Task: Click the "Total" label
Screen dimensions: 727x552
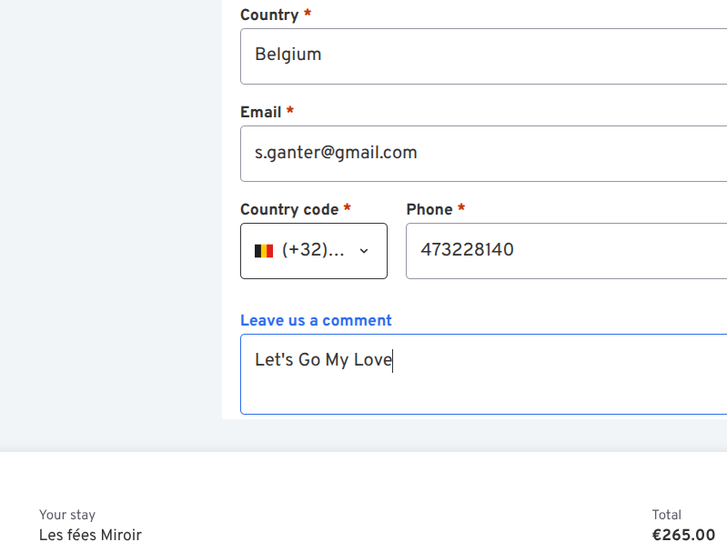Action: tap(666, 515)
